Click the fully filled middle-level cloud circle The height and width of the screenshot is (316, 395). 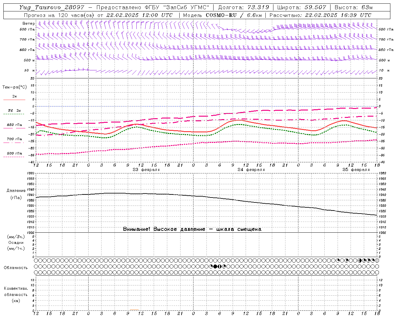(x=215, y=266)
